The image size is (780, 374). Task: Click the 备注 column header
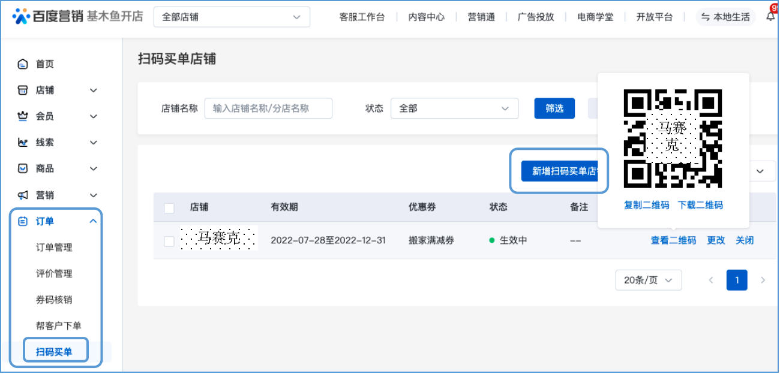tap(579, 207)
